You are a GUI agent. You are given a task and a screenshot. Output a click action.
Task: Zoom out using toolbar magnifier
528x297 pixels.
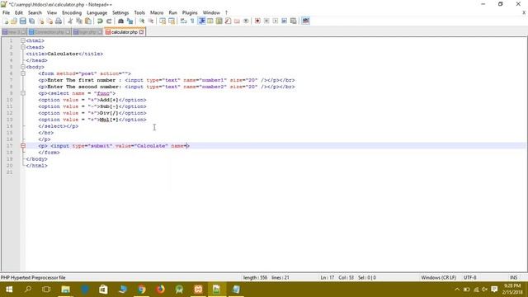tap(150, 21)
